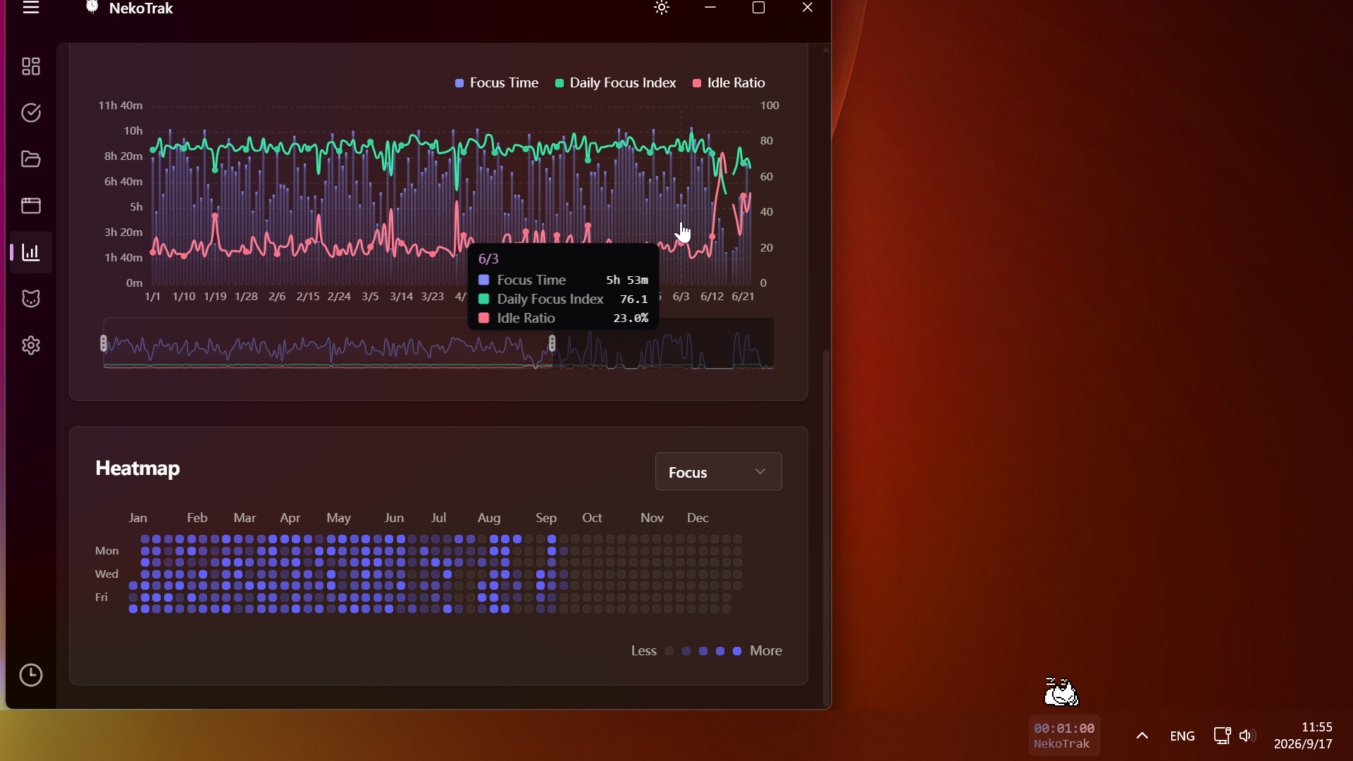The image size is (1353, 761).
Task: Open the cat face icon in sidebar
Action: tap(31, 299)
